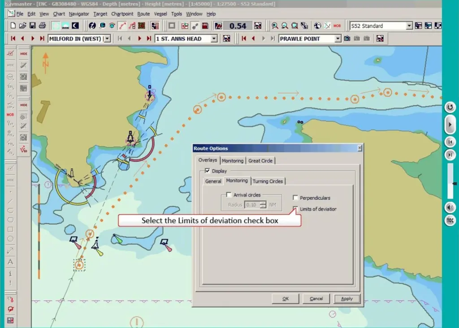Open the Route menu
The image size is (459, 328).
click(143, 14)
